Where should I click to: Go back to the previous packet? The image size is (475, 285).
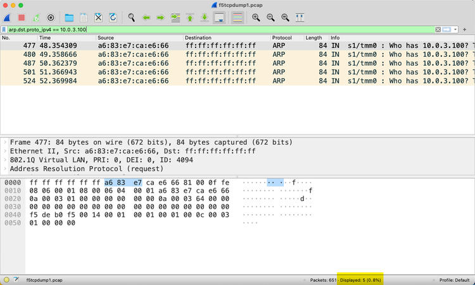point(146,17)
